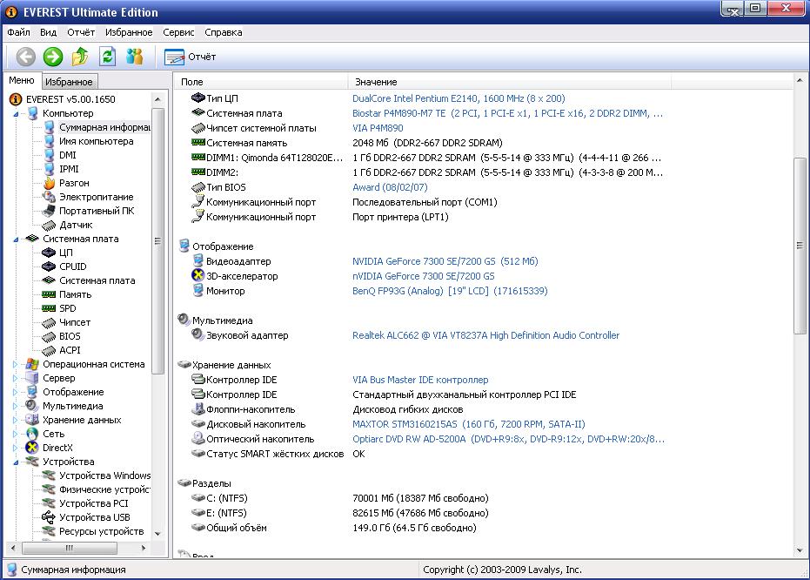Collapse the Компьютер tree node
810x580 pixels.
click(x=16, y=113)
